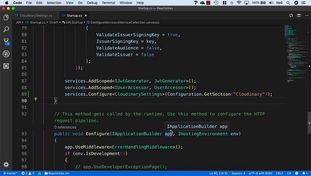The image size is (311, 176).
Task: Click the AirPlay display menu bar icon
Action: pos(246,3)
